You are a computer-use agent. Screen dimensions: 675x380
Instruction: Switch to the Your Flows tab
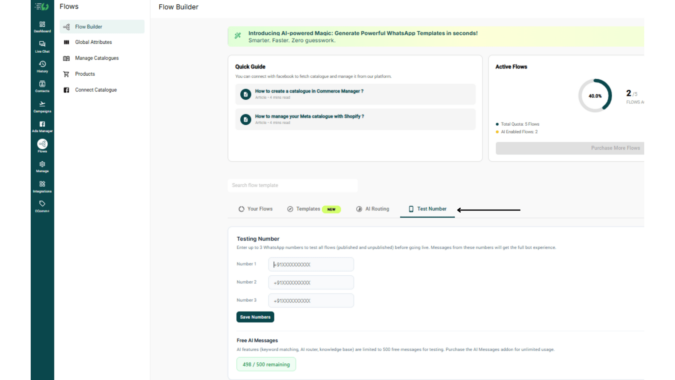coord(255,209)
